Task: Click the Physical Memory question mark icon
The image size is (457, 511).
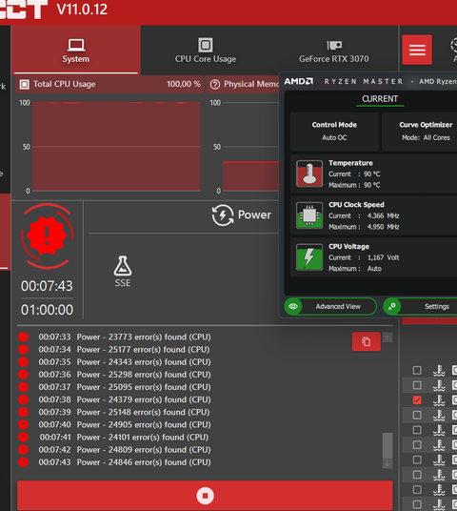Action: [215, 85]
